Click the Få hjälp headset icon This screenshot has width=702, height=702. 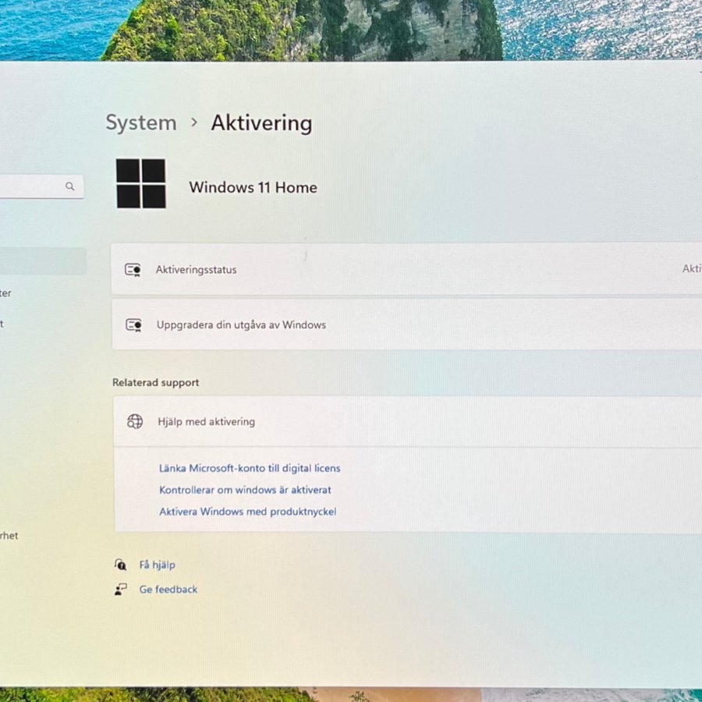click(x=120, y=565)
